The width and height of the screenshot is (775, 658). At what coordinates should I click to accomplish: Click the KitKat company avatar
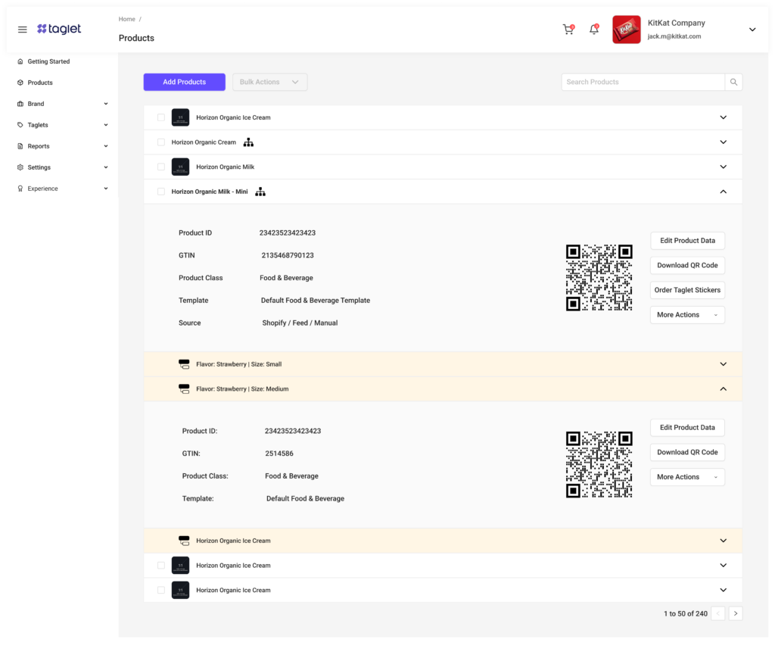626,30
